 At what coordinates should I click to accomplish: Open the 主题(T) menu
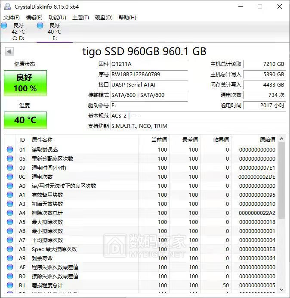[80, 17]
